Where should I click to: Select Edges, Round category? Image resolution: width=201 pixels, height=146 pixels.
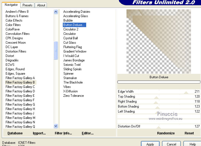[x=15, y=69]
